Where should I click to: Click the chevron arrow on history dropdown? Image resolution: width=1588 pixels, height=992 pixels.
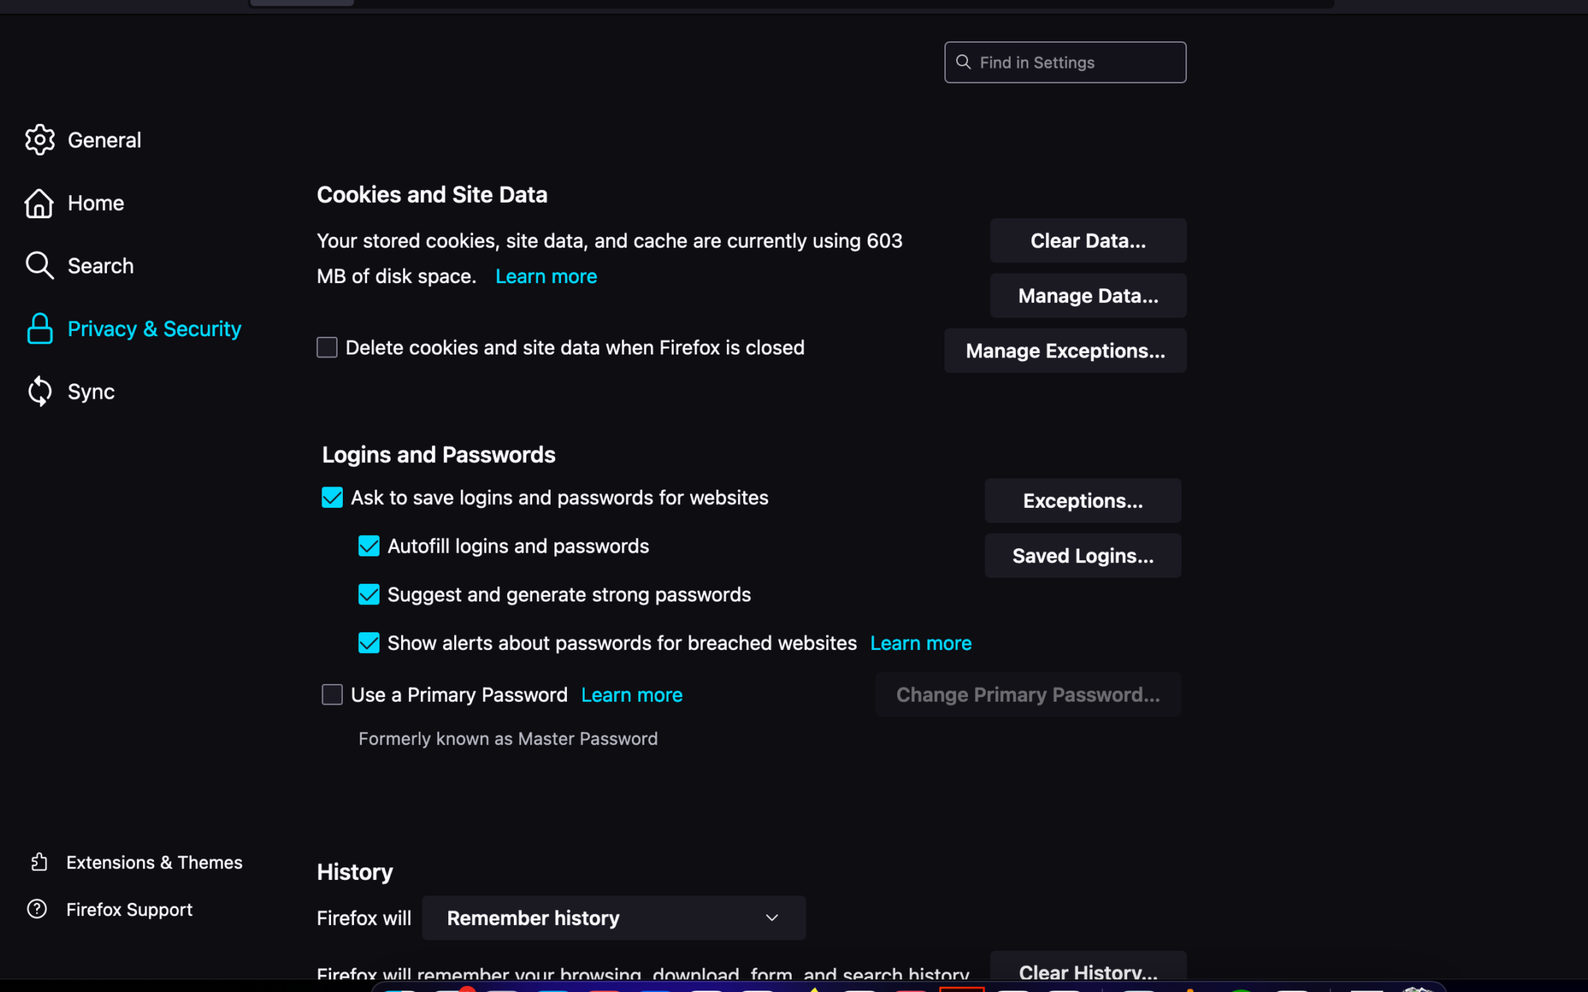tap(772, 918)
